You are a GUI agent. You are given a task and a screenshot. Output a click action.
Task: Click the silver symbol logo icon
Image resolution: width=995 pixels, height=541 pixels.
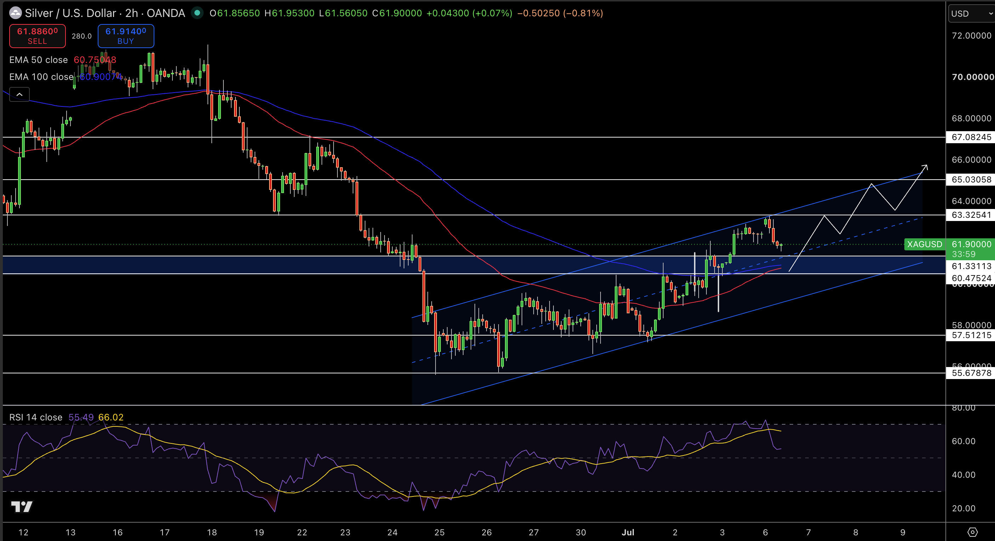point(16,13)
